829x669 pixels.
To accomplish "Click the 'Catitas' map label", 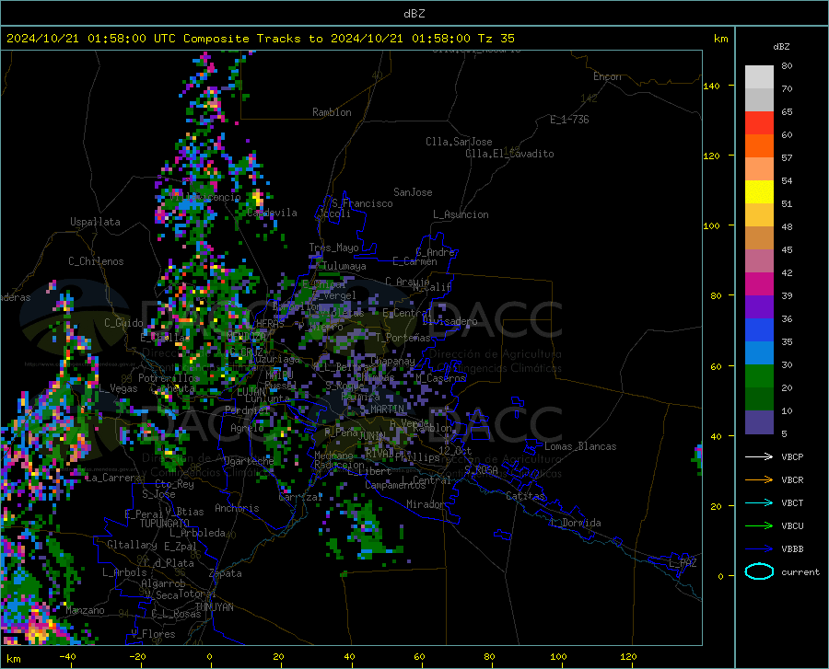I will coord(525,496).
